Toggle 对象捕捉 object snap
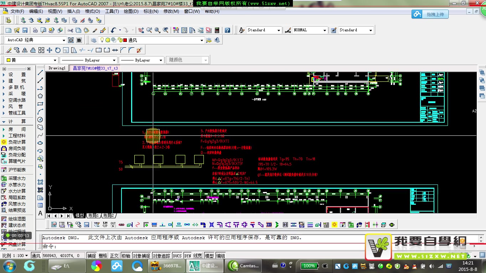This screenshot has width=486, height=273. [x=141, y=256]
